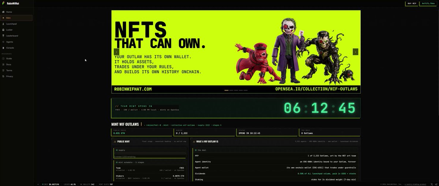The image size is (439, 186).
Task: Click the MINT SLOTS 787 status entry
Action: coord(106,184)
